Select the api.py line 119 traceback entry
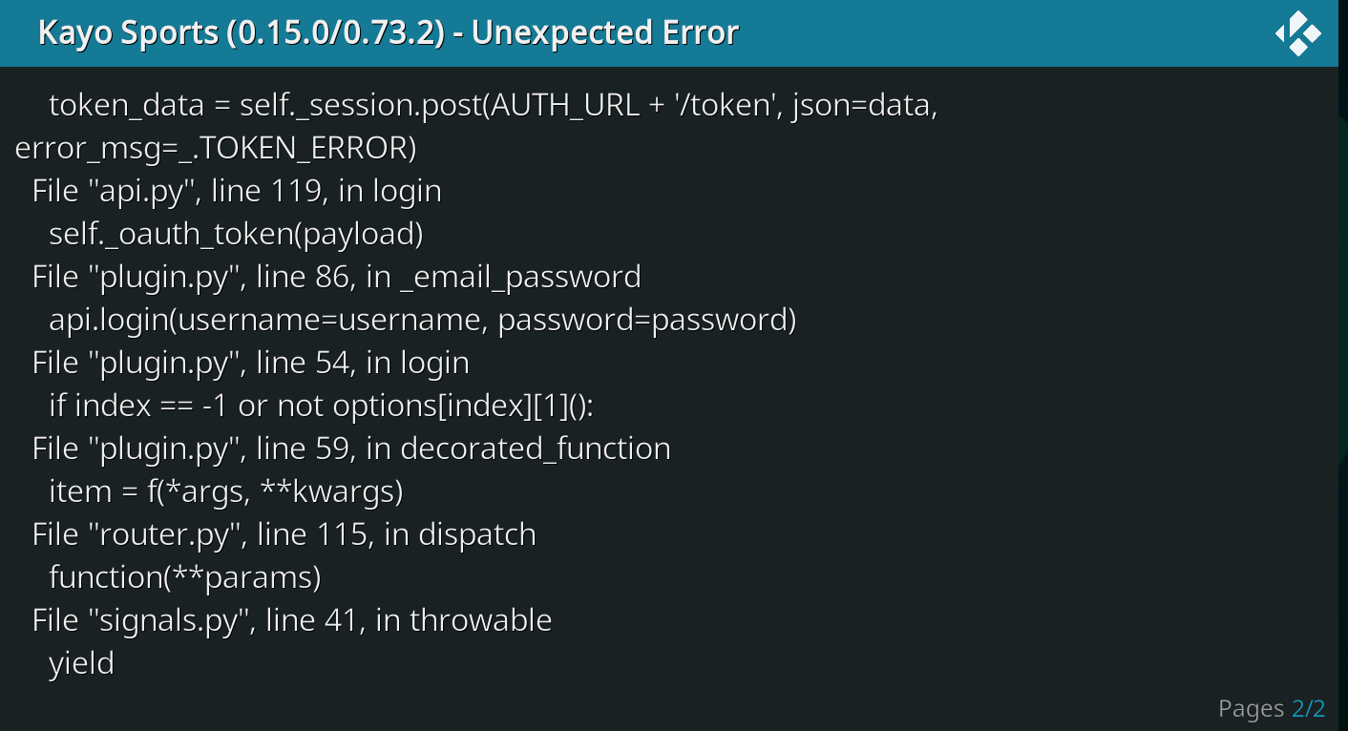 (x=236, y=190)
